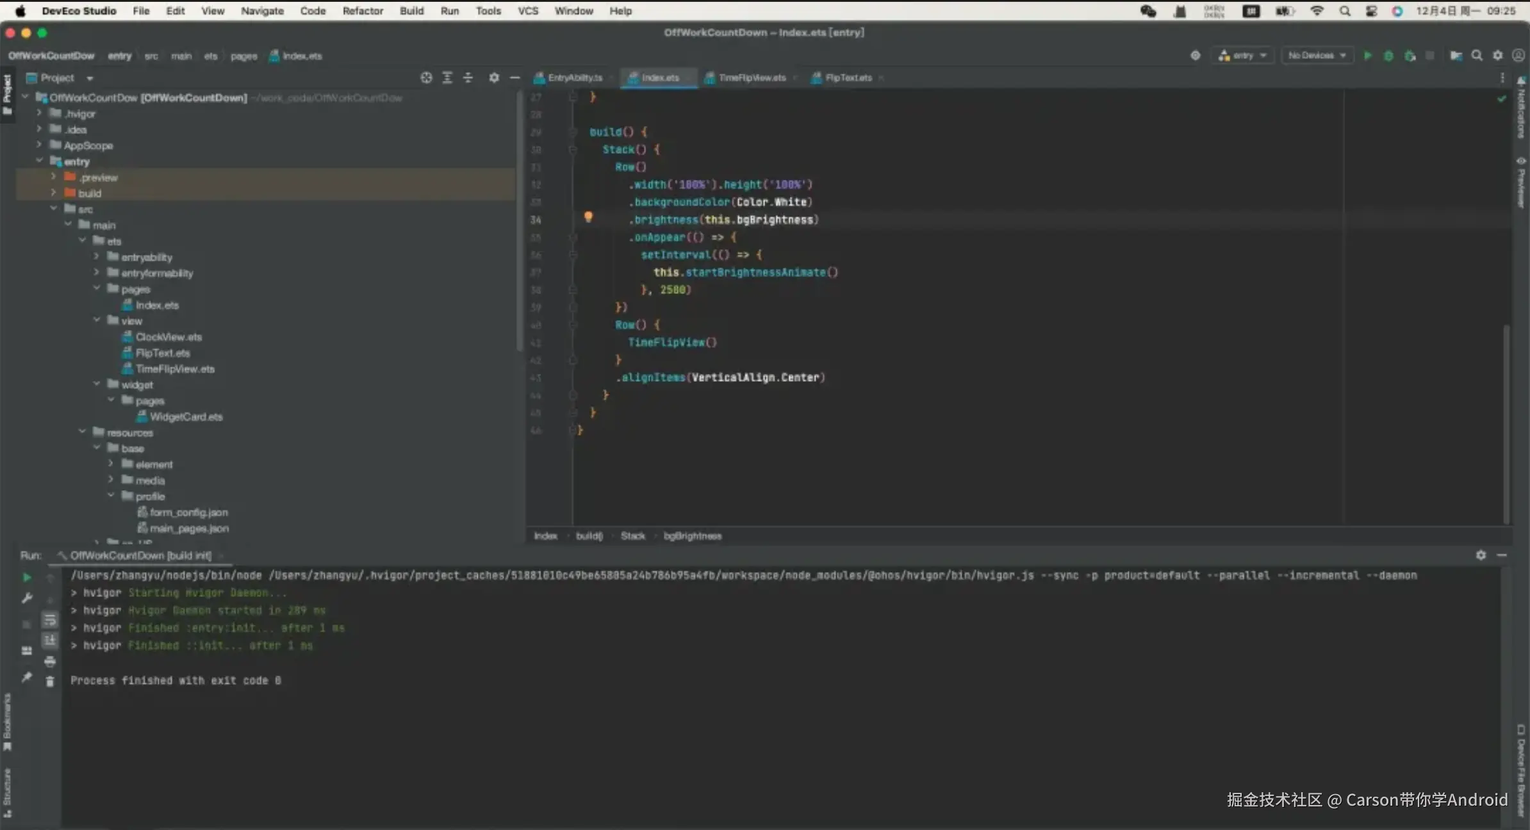This screenshot has width=1530, height=830.
Task: Switch to TimeFlipView.ets editor tab
Action: (751, 77)
